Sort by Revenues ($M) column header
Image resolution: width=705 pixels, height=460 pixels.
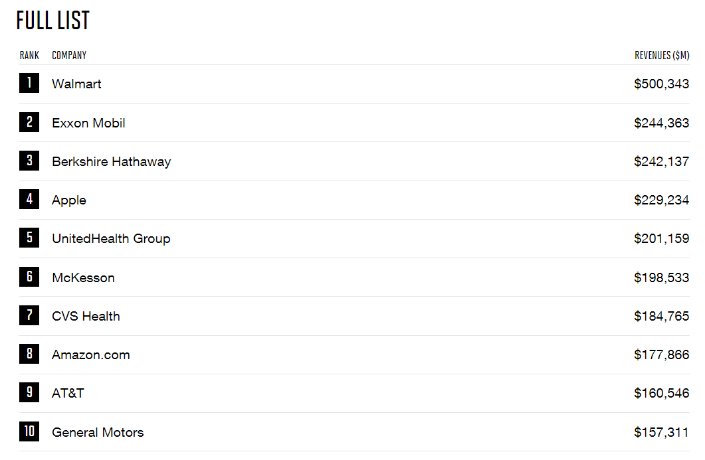pyautogui.click(x=662, y=56)
